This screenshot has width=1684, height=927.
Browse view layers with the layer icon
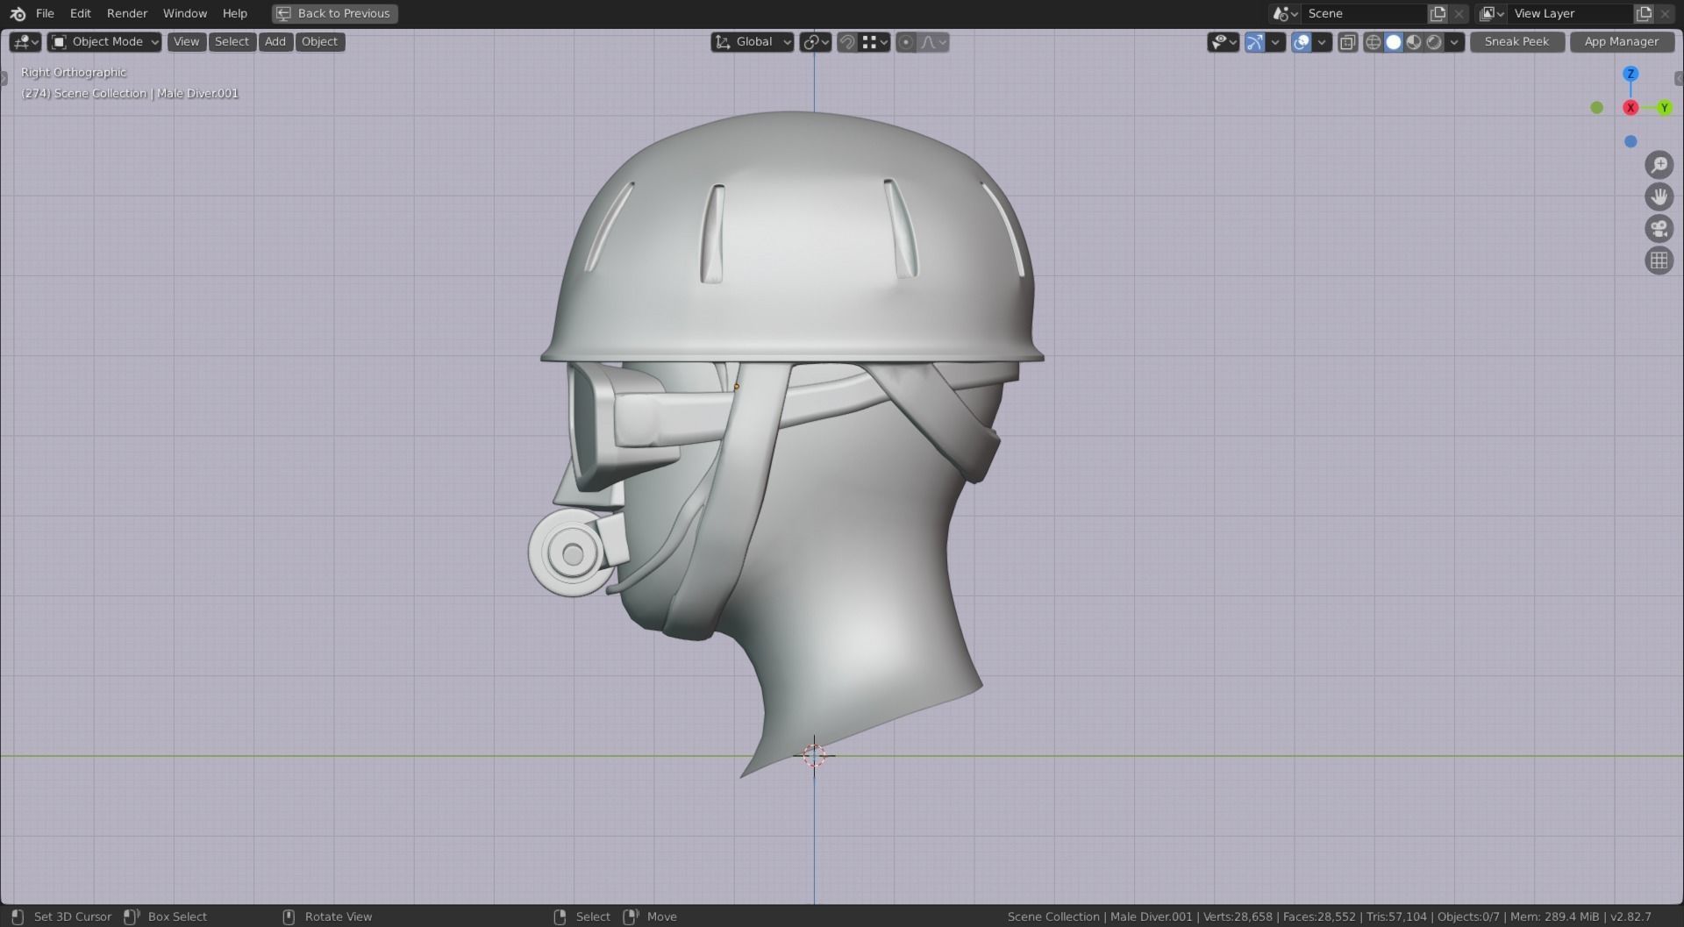(x=1492, y=13)
